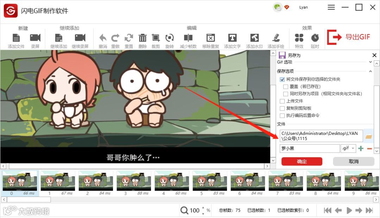Screen dimensions: 380x218
Task: Select frame 8 thumbnail (64 ms)
Action: pyautogui.click(x=324, y=183)
